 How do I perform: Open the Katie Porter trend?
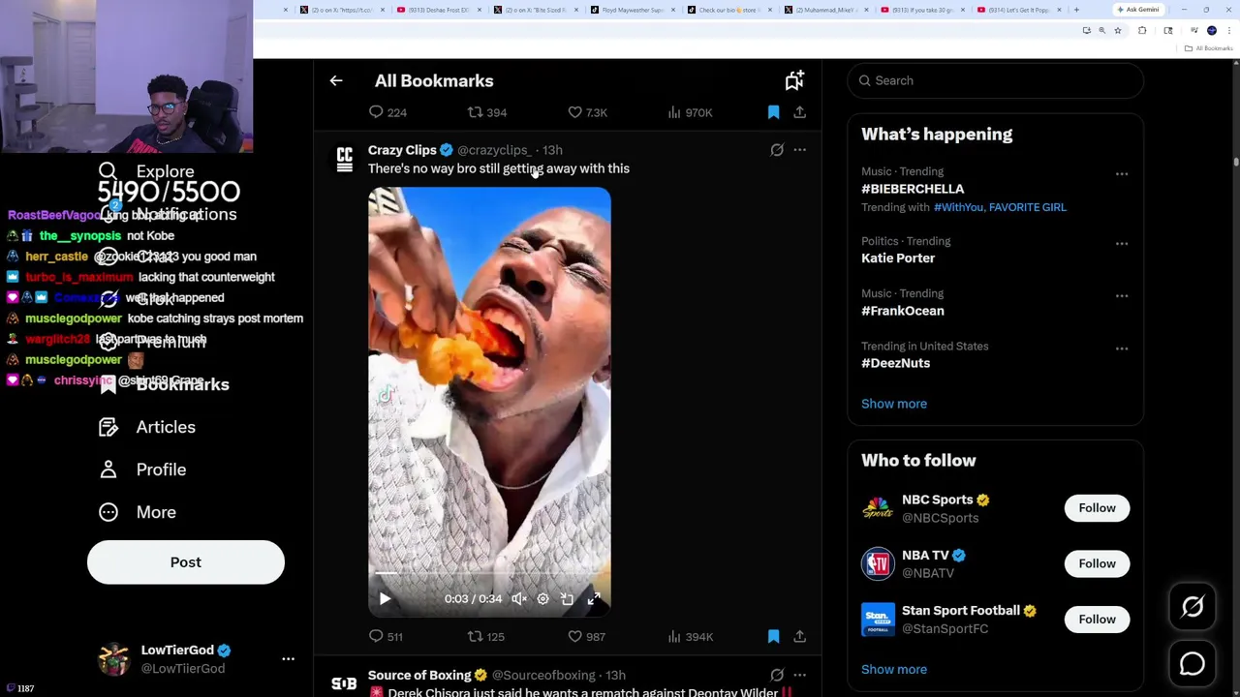[898, 258]
